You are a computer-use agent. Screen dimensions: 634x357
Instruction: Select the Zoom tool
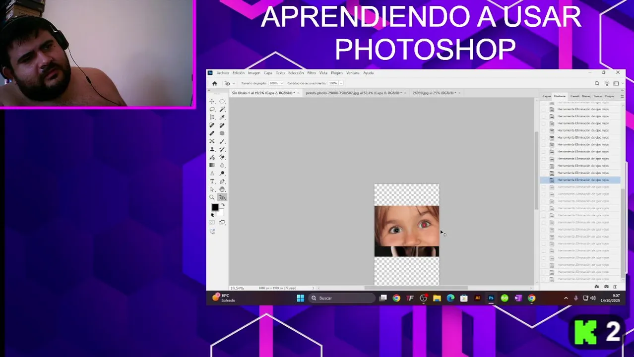tap(212, 197)
